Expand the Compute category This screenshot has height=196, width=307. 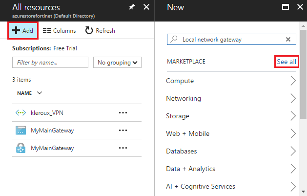[x=293, y=81]
